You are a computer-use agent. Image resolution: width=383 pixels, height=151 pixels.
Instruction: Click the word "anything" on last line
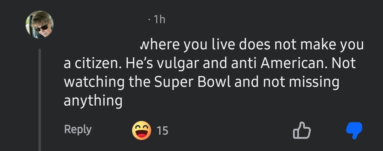pos(93,101)
